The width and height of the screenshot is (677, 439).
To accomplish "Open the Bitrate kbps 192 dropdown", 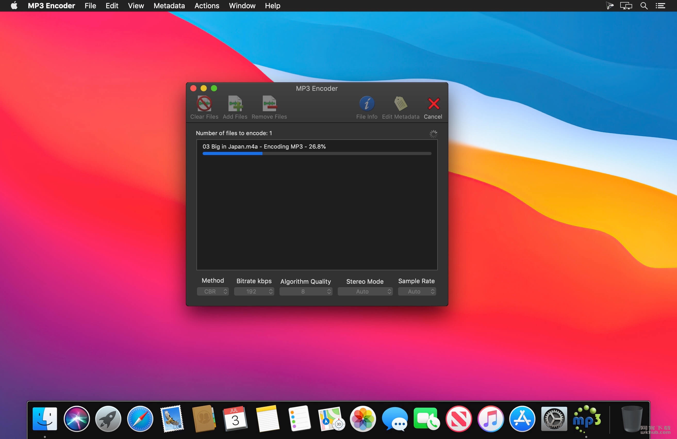I will (x=254, y=291).
